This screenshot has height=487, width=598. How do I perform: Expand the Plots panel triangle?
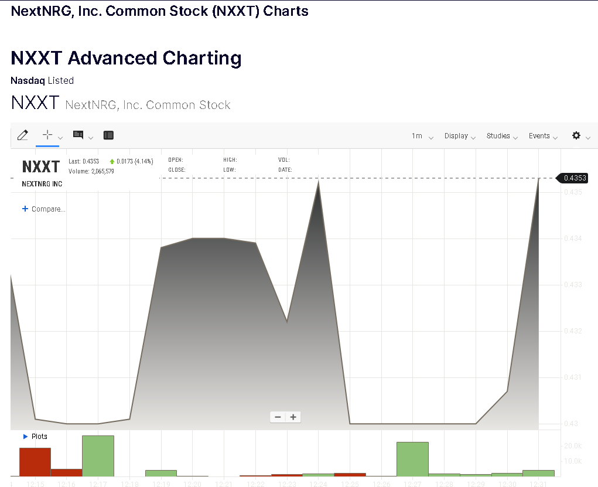[26, 436]
